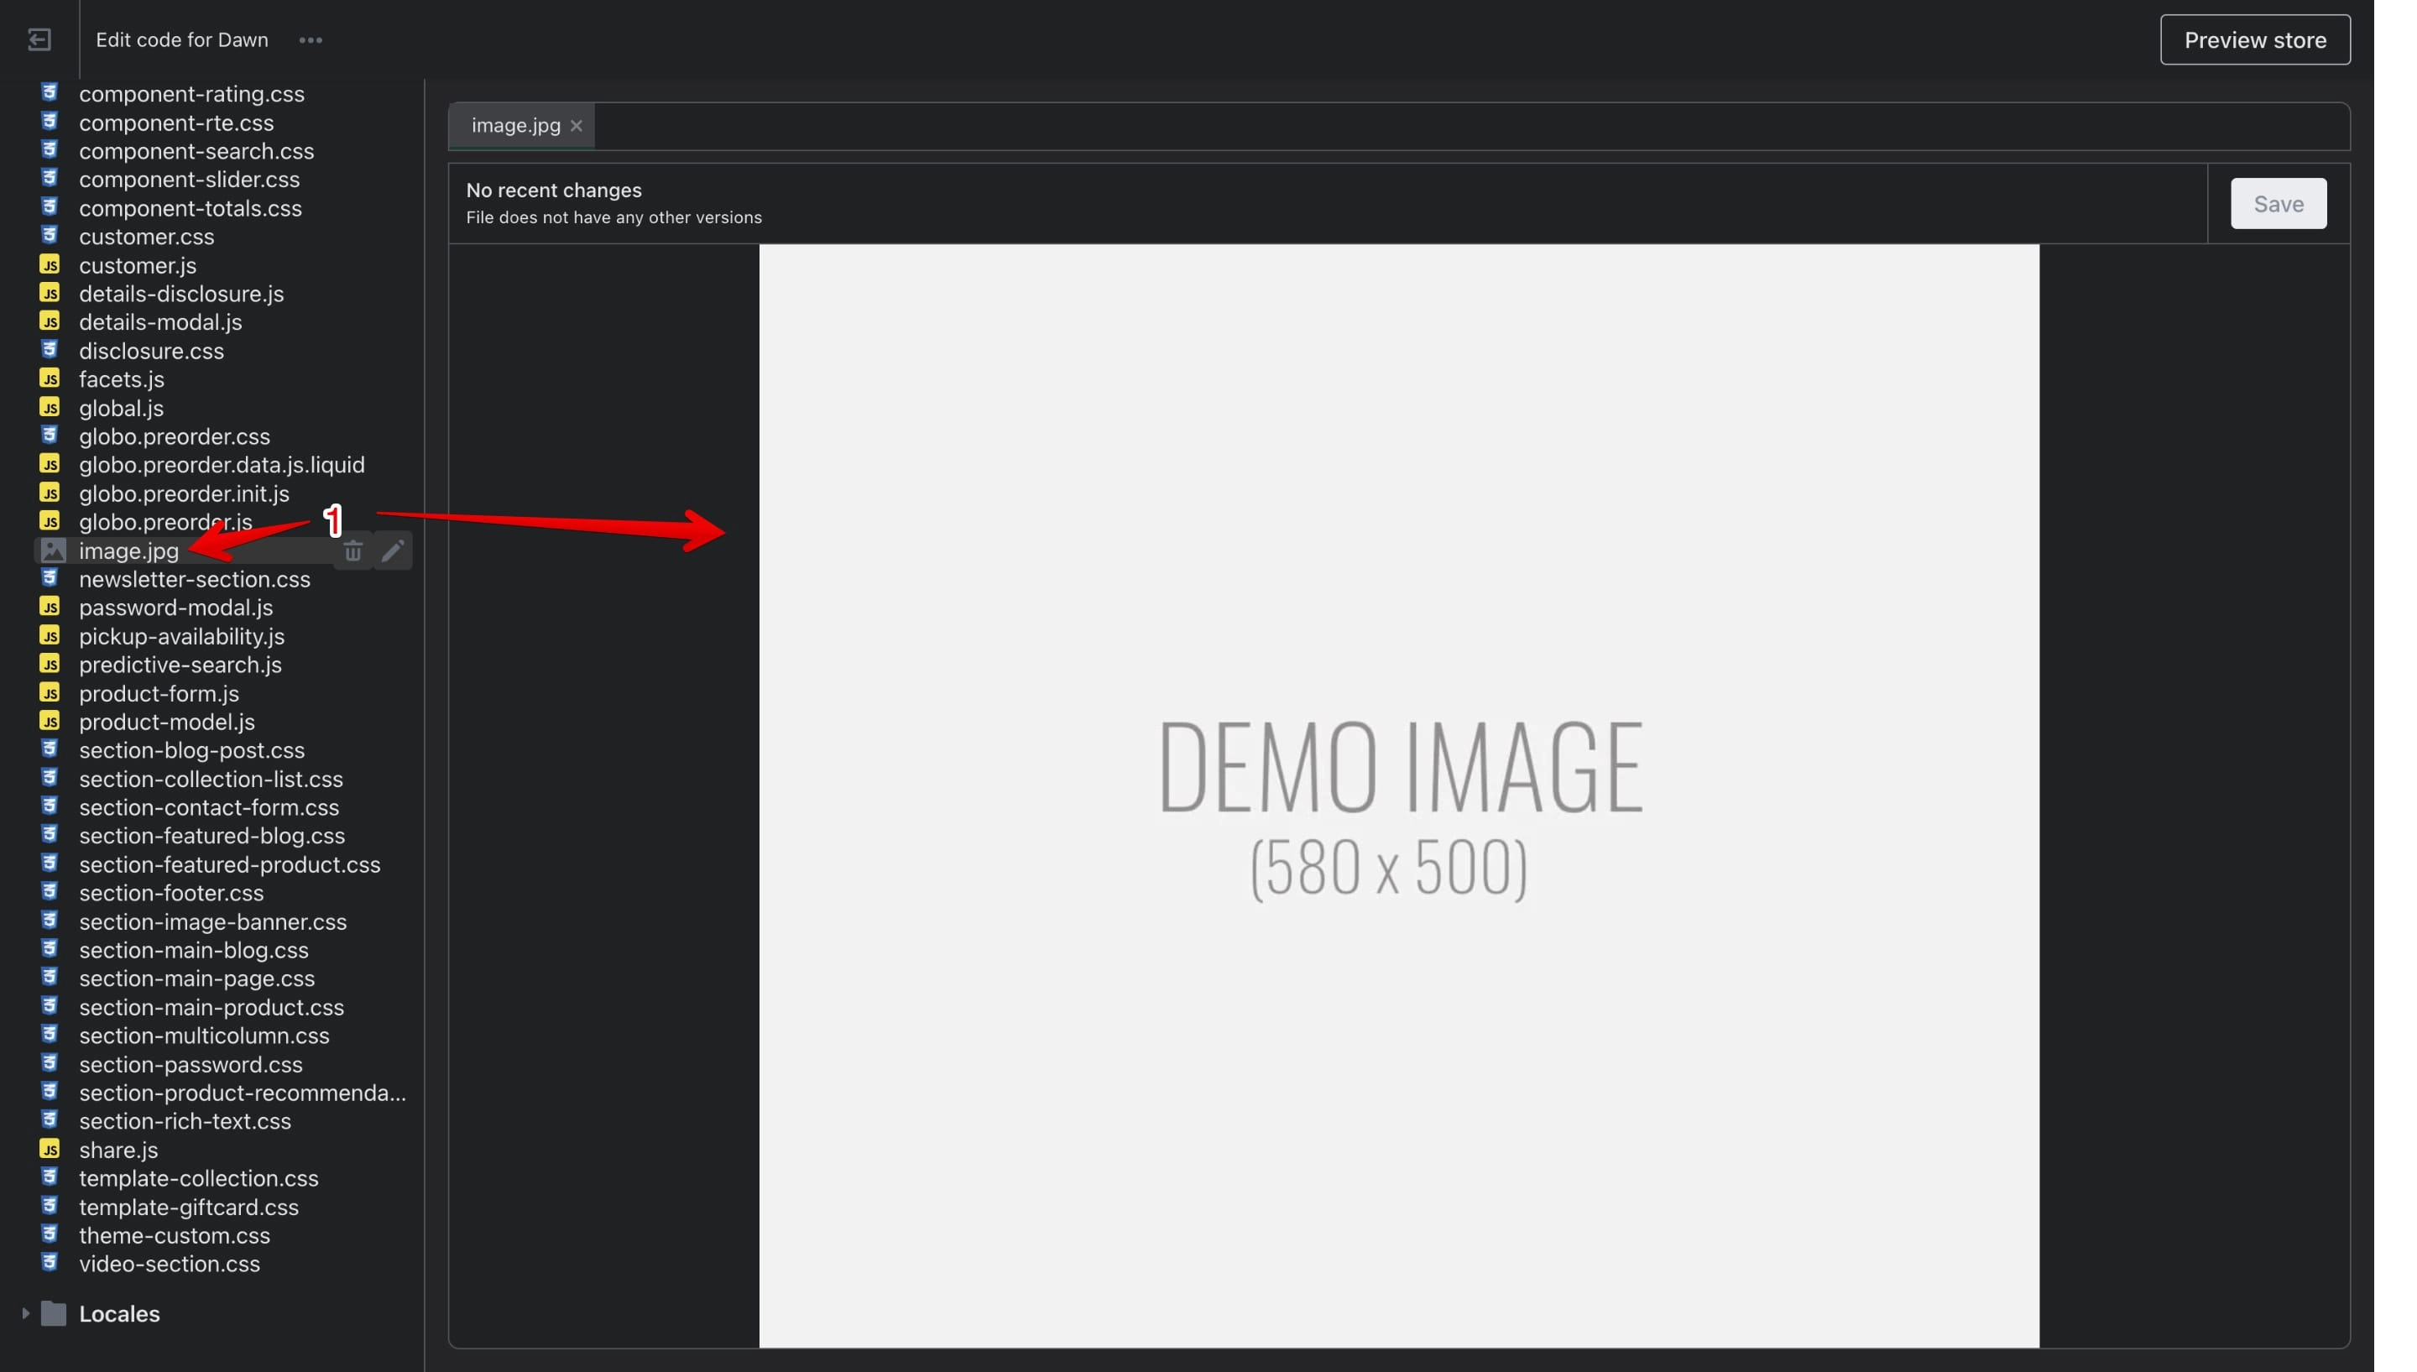Open section-main-page.css file
Viewport: 2417px width, 1372px height.
[x=196, y=978]
